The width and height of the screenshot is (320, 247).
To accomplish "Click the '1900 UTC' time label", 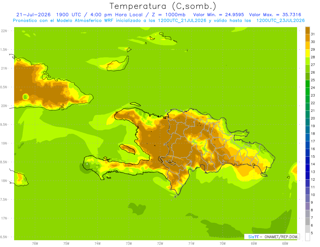I will pos(68,15).
